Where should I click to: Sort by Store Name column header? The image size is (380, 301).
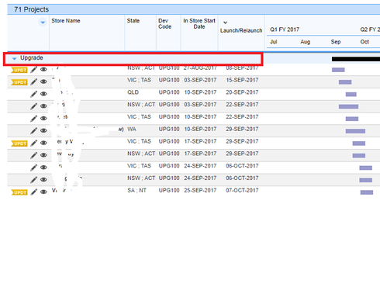(x=66, y=21)
